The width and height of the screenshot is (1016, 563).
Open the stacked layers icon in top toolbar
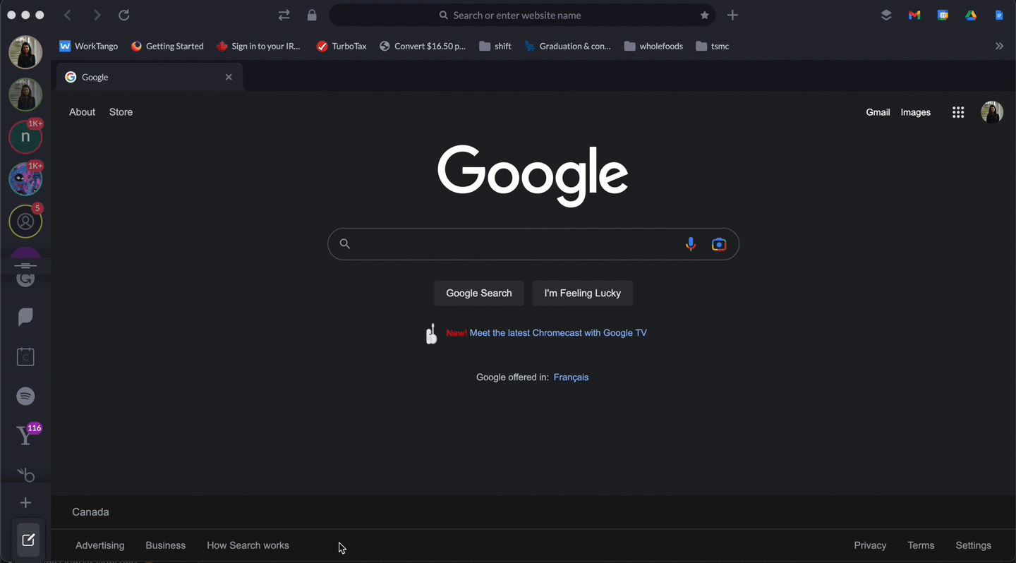886,15
